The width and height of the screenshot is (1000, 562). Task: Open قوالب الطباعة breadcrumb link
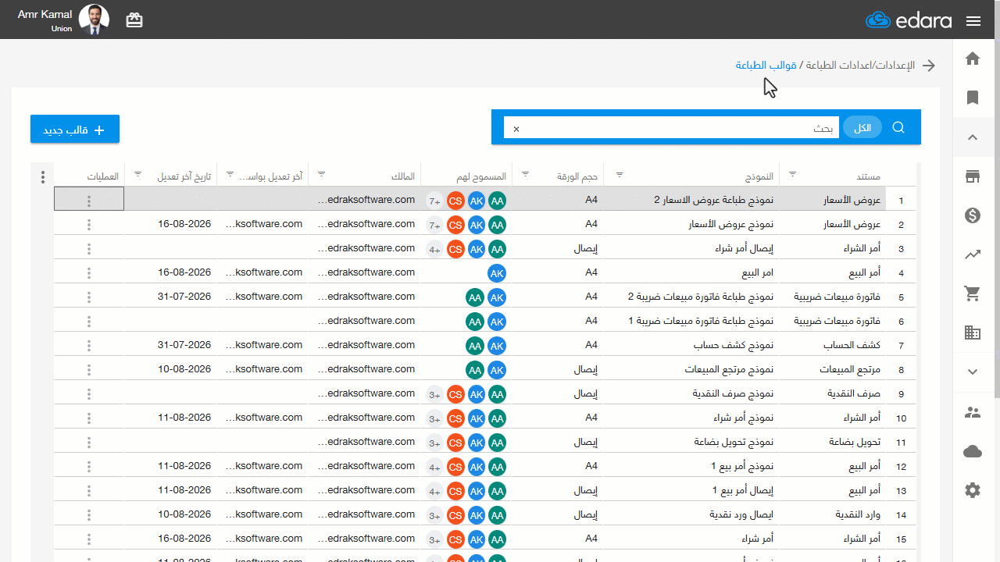(x=766, y=65)
